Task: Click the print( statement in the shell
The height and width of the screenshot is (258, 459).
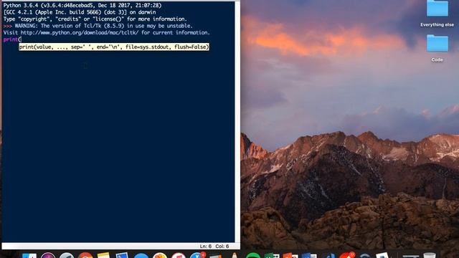Action: 12,39
